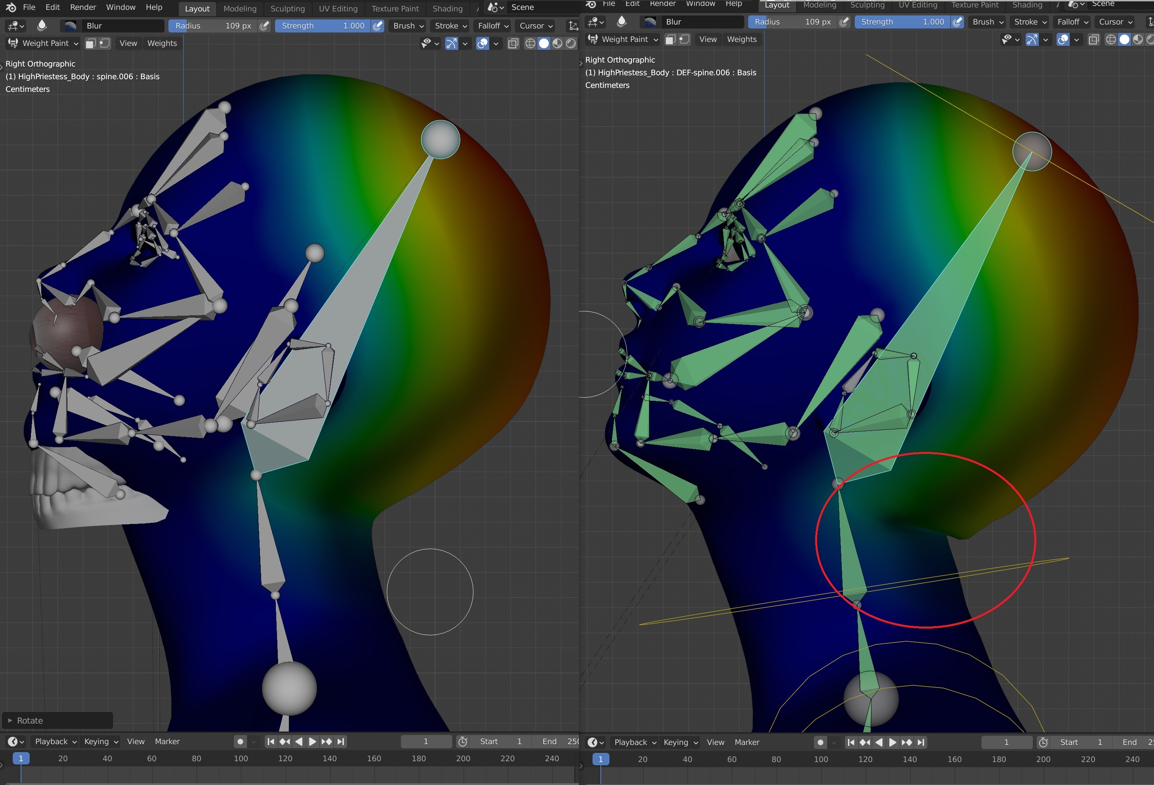Open the timeline editor type icon in the left window

coord(15,741)
